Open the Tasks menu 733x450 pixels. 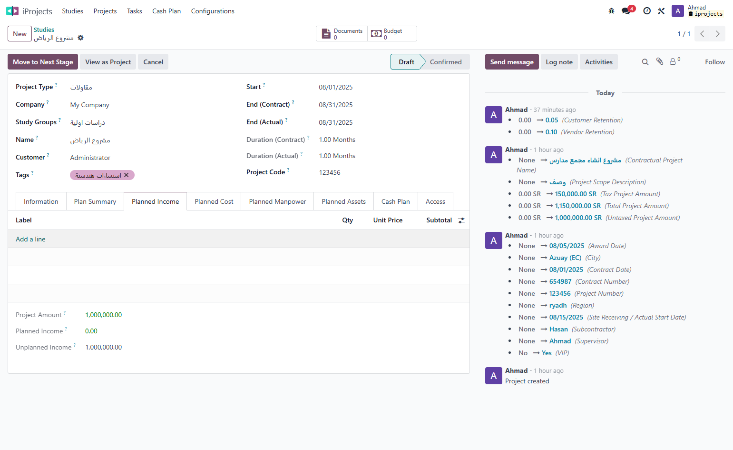[135, 11]
